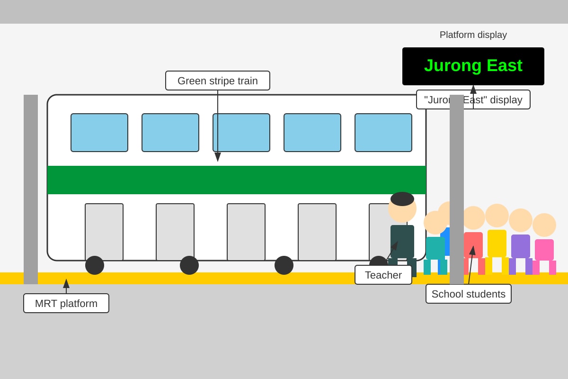Click the teacher figure with dark hair
The height and width of the screenshot is (379, 568).
pos(402,235)
